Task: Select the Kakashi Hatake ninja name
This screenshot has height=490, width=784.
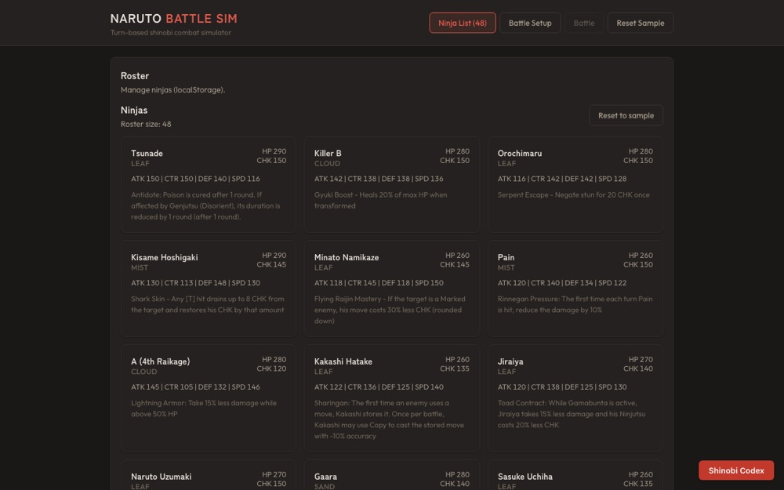Action: (x=343, y=361)
